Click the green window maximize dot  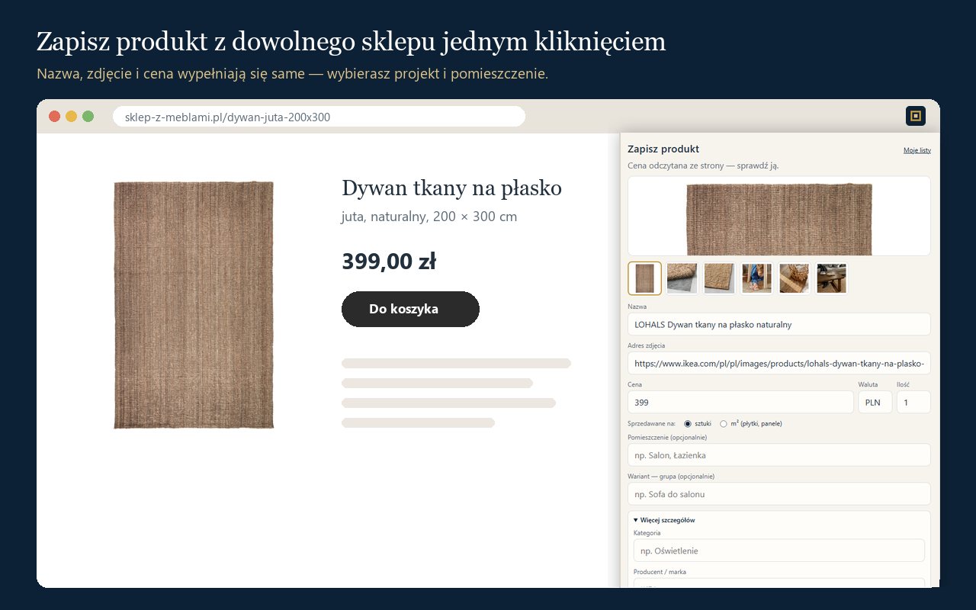88,116
